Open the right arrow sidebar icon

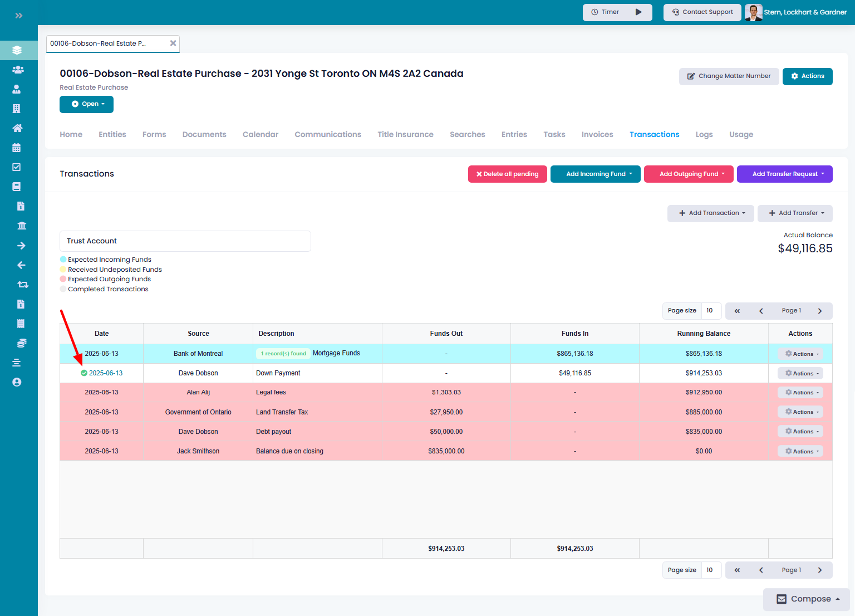(x=21, y=246)
